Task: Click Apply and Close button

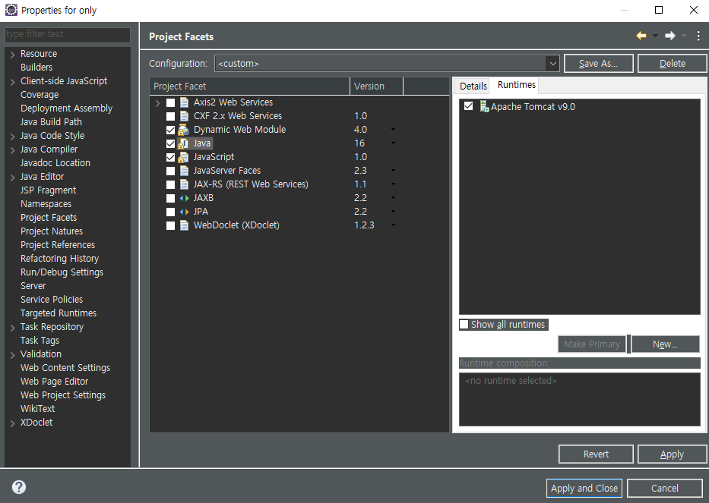Action: click(x=584, y=488)
